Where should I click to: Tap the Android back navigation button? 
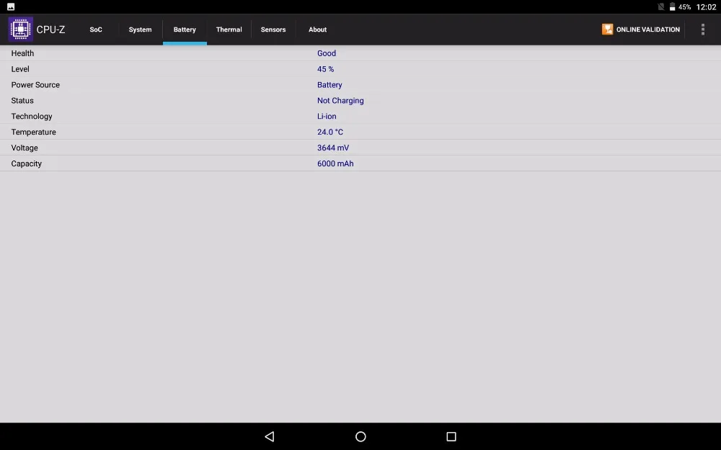(x=270, y=436)
